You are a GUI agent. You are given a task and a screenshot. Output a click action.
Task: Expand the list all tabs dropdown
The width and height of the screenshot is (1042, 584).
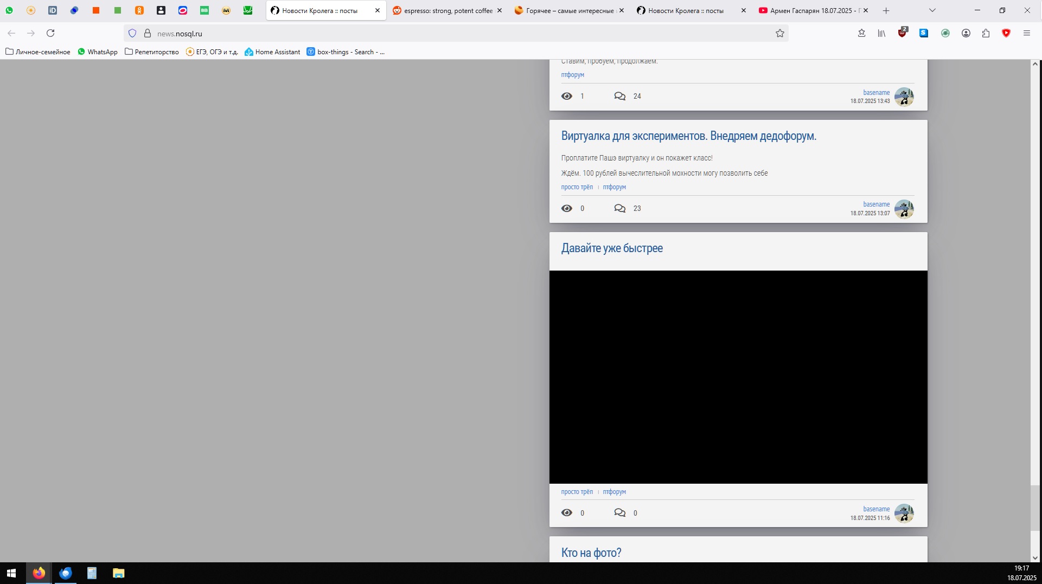(x=932, y=10)
